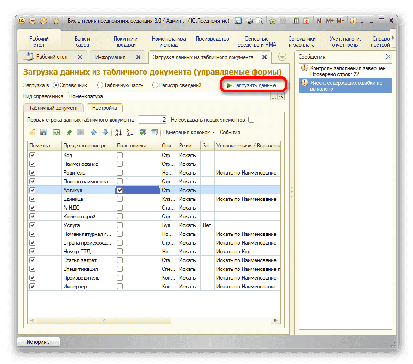Viewport: 413px width, 364px height.
Task: Open the Банк и касса section
Action: [82, 42]
